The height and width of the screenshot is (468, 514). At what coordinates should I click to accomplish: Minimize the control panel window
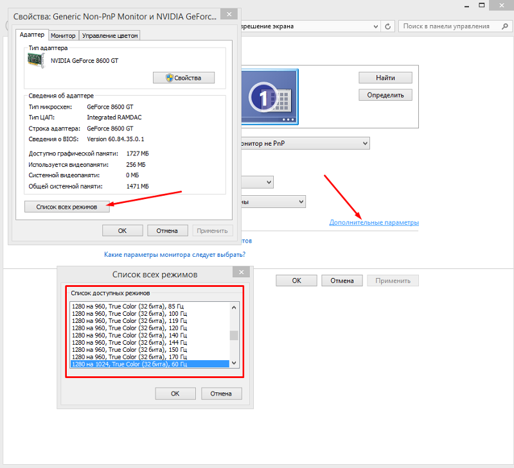467,6
